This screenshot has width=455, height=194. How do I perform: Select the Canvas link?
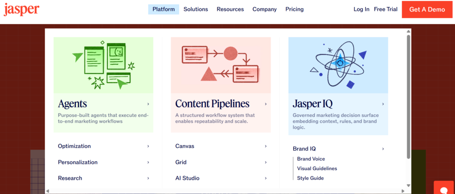[x=185, y=146]
